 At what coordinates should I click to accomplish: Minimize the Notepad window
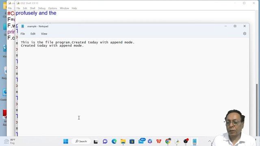click(x=226, y=26)
